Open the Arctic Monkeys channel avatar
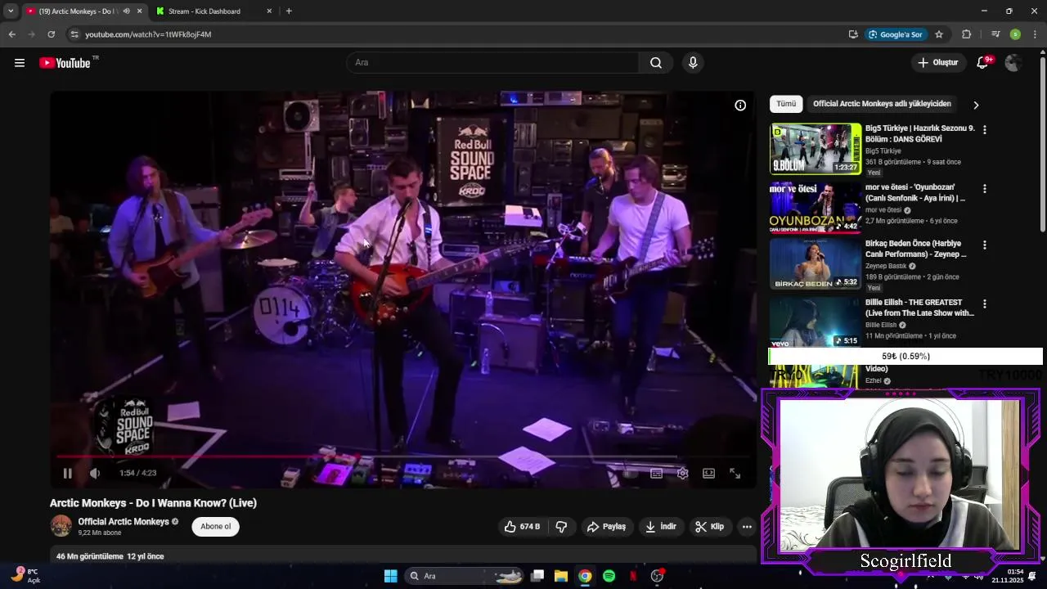This screenshot has height=589, width=1047. pyautogui.click(x=61, y=526)
